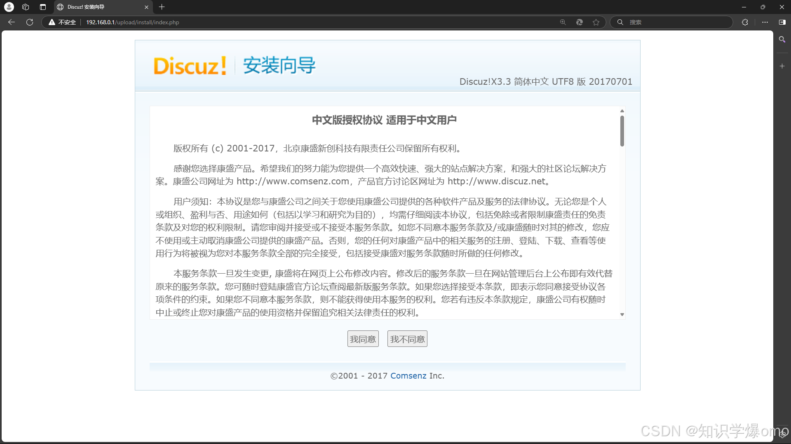Click http://www.comsenz.com text in agreement
The width and height of the screenshot is (791, 444).
coord(293,181)
